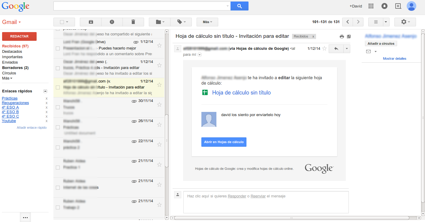The width and height of the screenshot is (425, 222).
Task: Star the email dated 30/11/14
Action: point(159,104)
